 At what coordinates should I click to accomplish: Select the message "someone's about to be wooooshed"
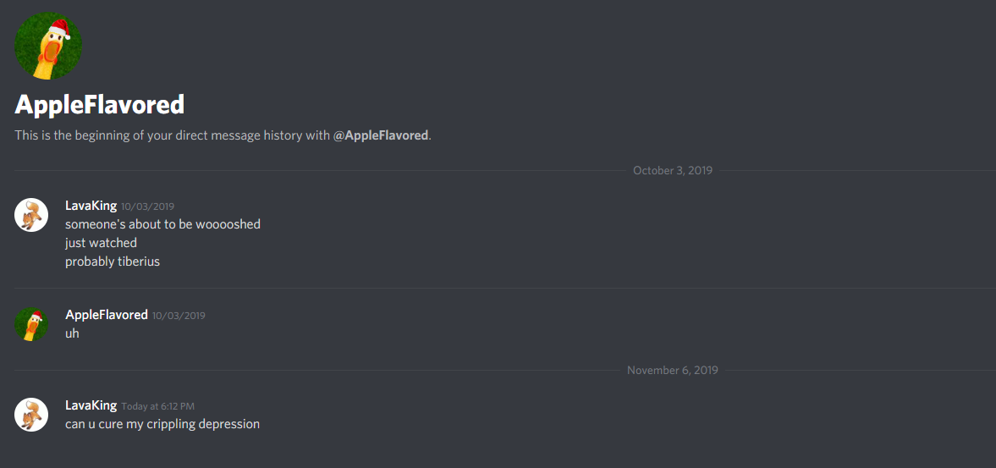[162, 224]
